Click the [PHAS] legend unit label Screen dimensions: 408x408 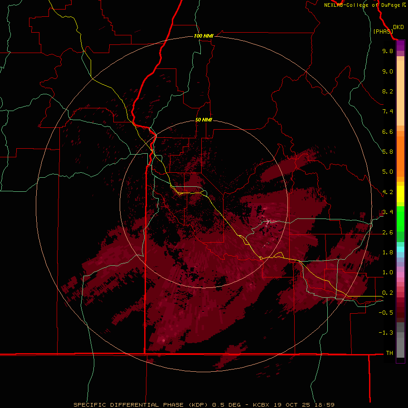(383, 31)
